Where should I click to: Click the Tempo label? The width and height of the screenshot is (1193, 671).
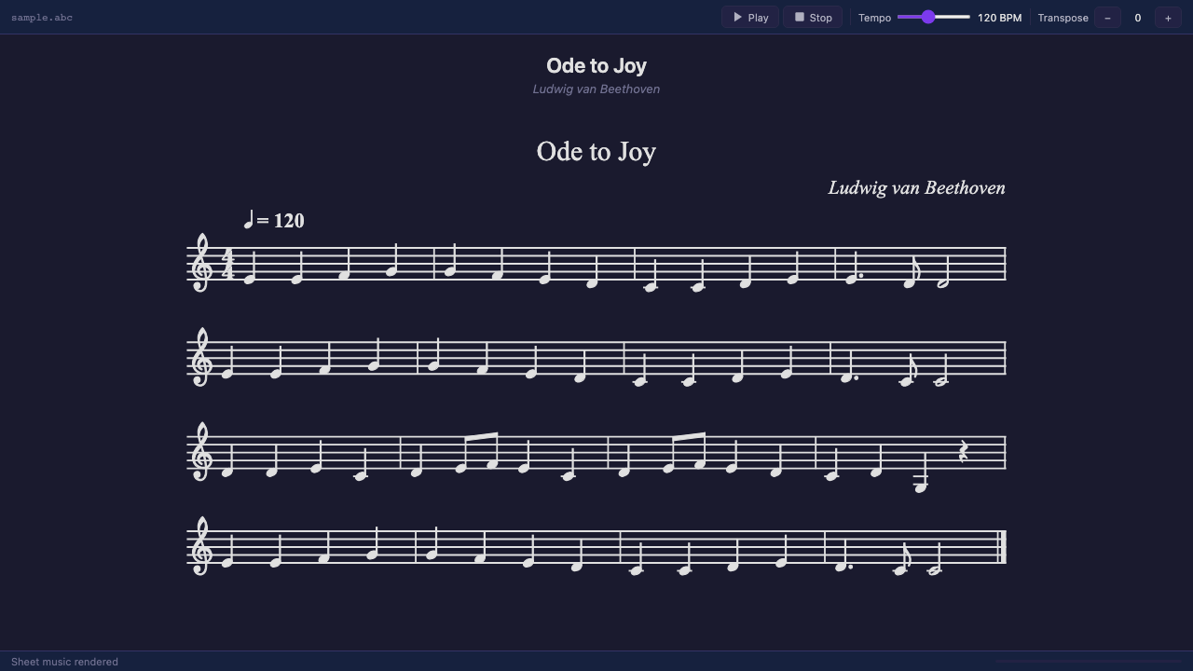pos(874,18)
